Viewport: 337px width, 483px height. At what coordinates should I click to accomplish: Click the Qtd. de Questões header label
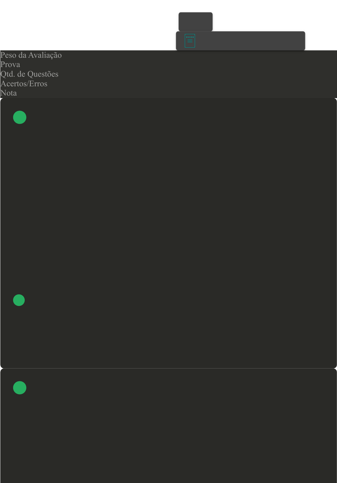click(29, 74)
